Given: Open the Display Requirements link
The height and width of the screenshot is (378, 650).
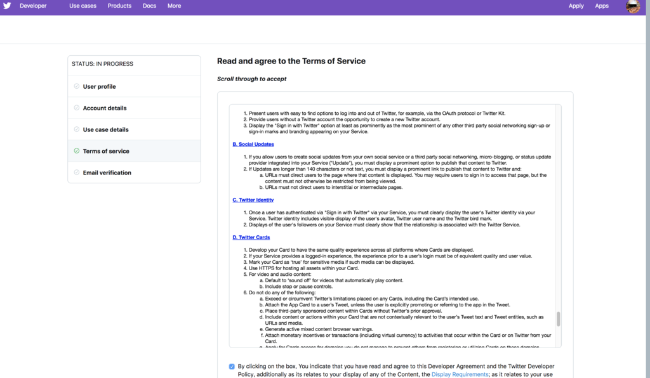Looking at the screenshot, I should [460, 374].
